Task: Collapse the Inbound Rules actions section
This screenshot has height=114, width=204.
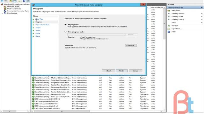Action: [x=202, y=8]
